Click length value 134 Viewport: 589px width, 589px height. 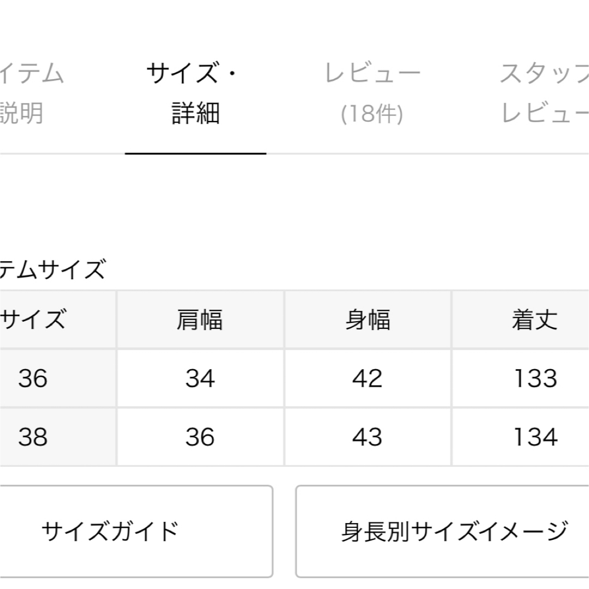(x=536, y=436)
